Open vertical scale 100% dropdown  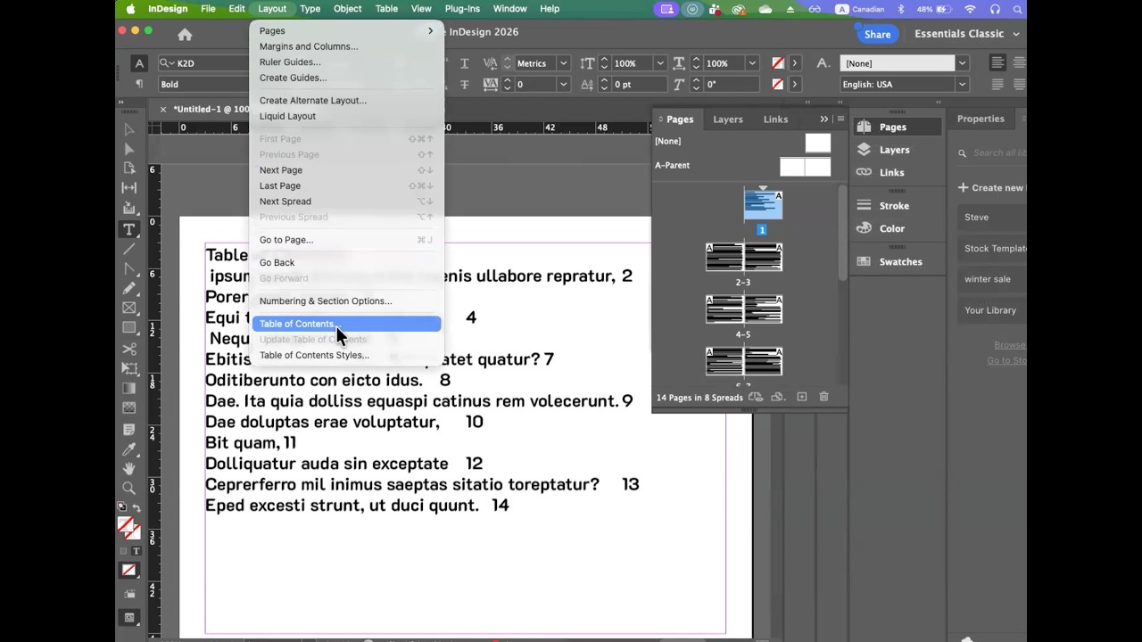[x=660, y=63]
